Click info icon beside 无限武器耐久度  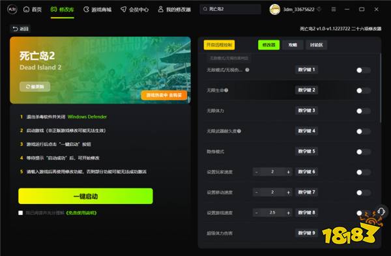(x=239, y=131)
